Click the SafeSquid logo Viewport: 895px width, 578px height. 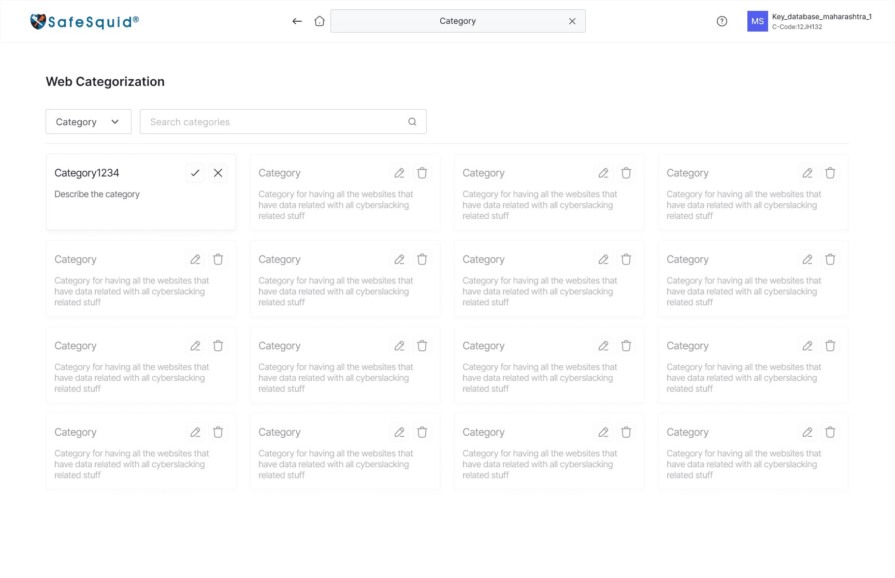coord(84,21)
